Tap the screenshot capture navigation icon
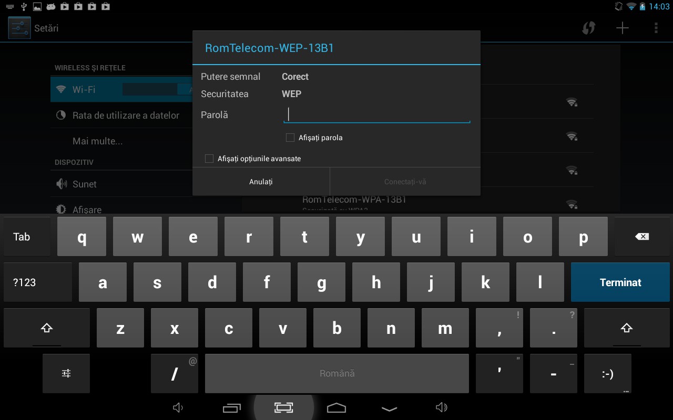 pyautogui.click(x=284, y=407)
